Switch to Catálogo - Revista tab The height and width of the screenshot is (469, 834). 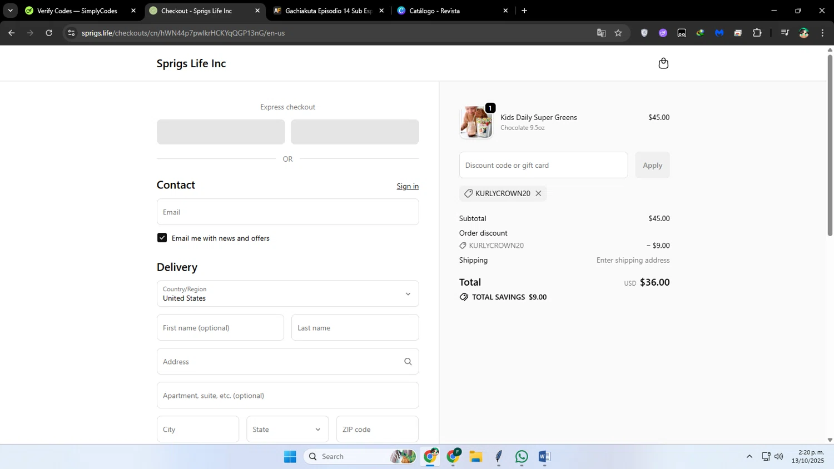453,11
